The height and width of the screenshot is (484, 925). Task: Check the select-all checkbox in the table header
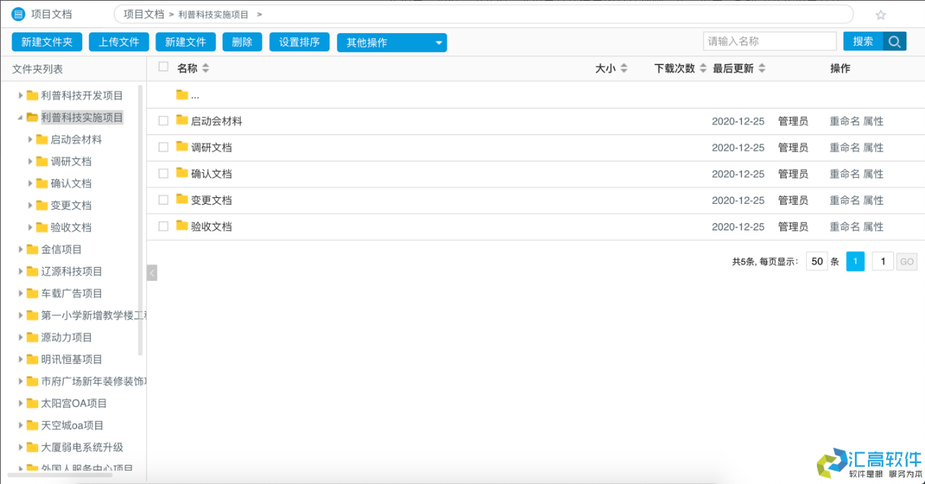[162, 65]
